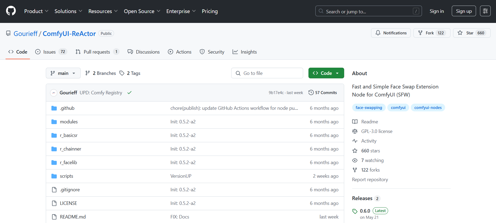Open the modules folder
The image size is (496, 223).
coord(69,121)
